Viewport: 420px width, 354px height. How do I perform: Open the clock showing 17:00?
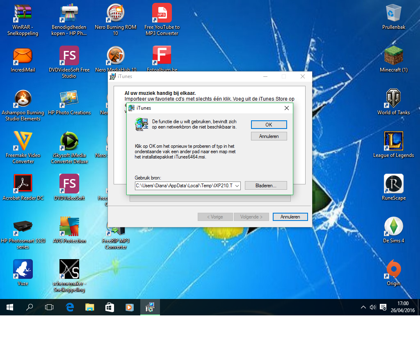(x=403, y=307)
